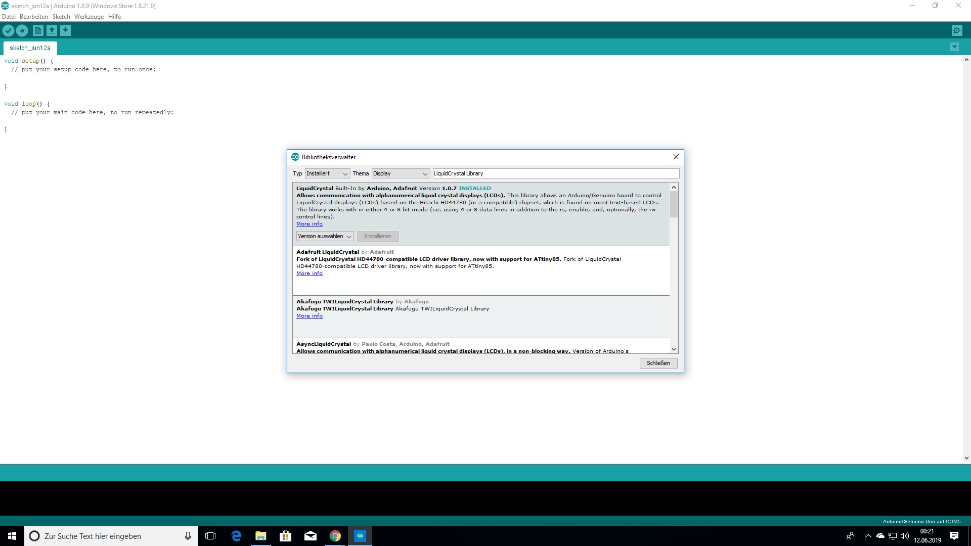
Task: Select the Akafugu TWILiquidCrystal Library entry
Action: 481,316
